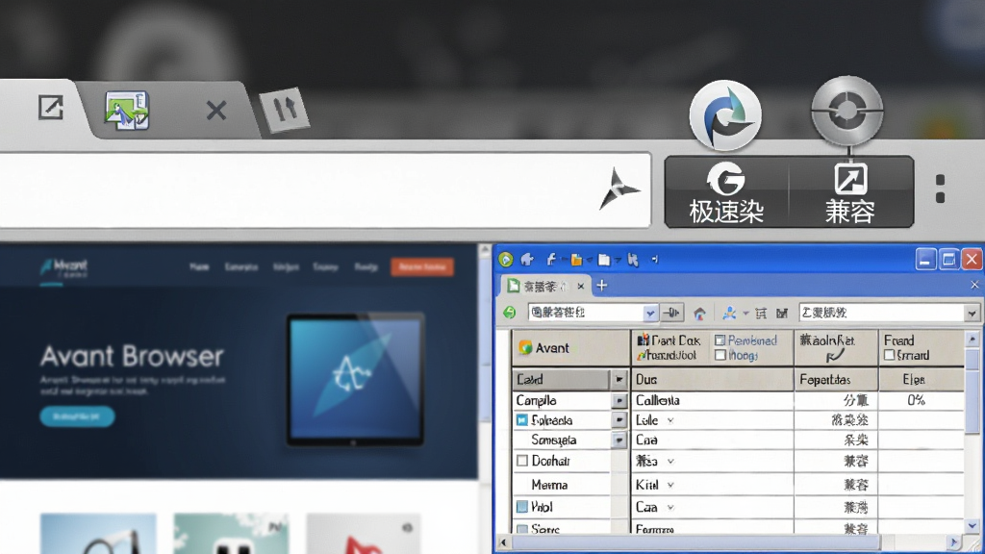Image resolution: width=985 pixels, height=554 pixels.
Task: Select the tab with the picture icon
Action: click(127, 111)
